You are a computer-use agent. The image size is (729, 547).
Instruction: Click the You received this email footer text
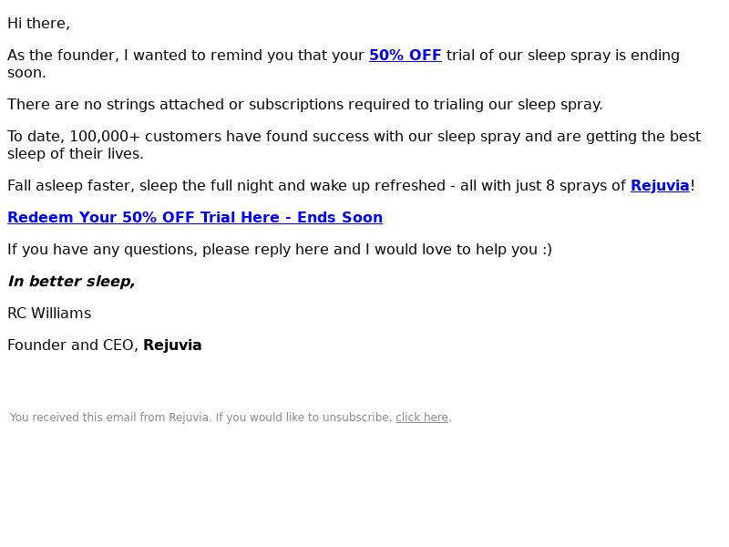(200, 418)
